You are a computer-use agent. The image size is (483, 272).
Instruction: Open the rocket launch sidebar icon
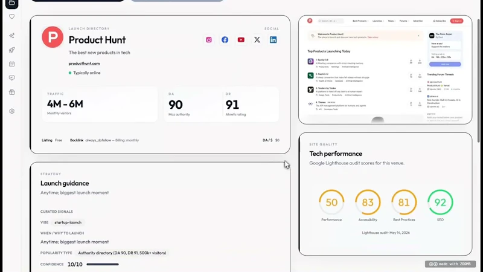(11, 50)
